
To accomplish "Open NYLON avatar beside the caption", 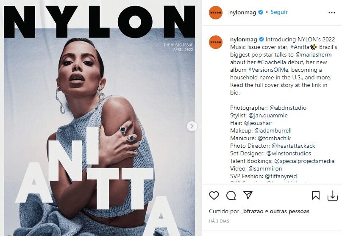I will [x=215, y=42].
